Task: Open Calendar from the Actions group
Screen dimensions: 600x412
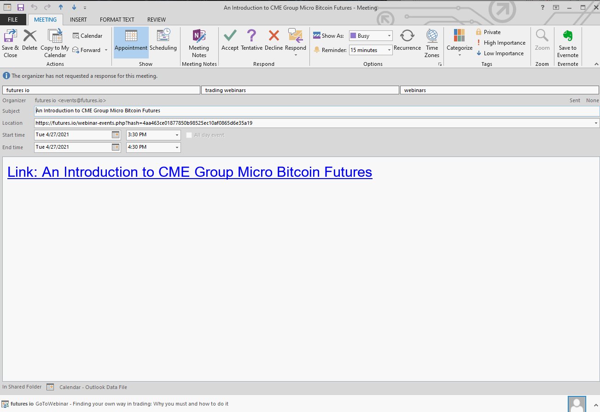Action: click(87, 36)
